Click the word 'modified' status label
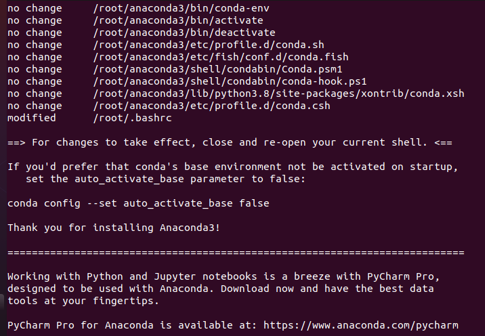Screen dimensions: 485x336 [x=32, y=118]
